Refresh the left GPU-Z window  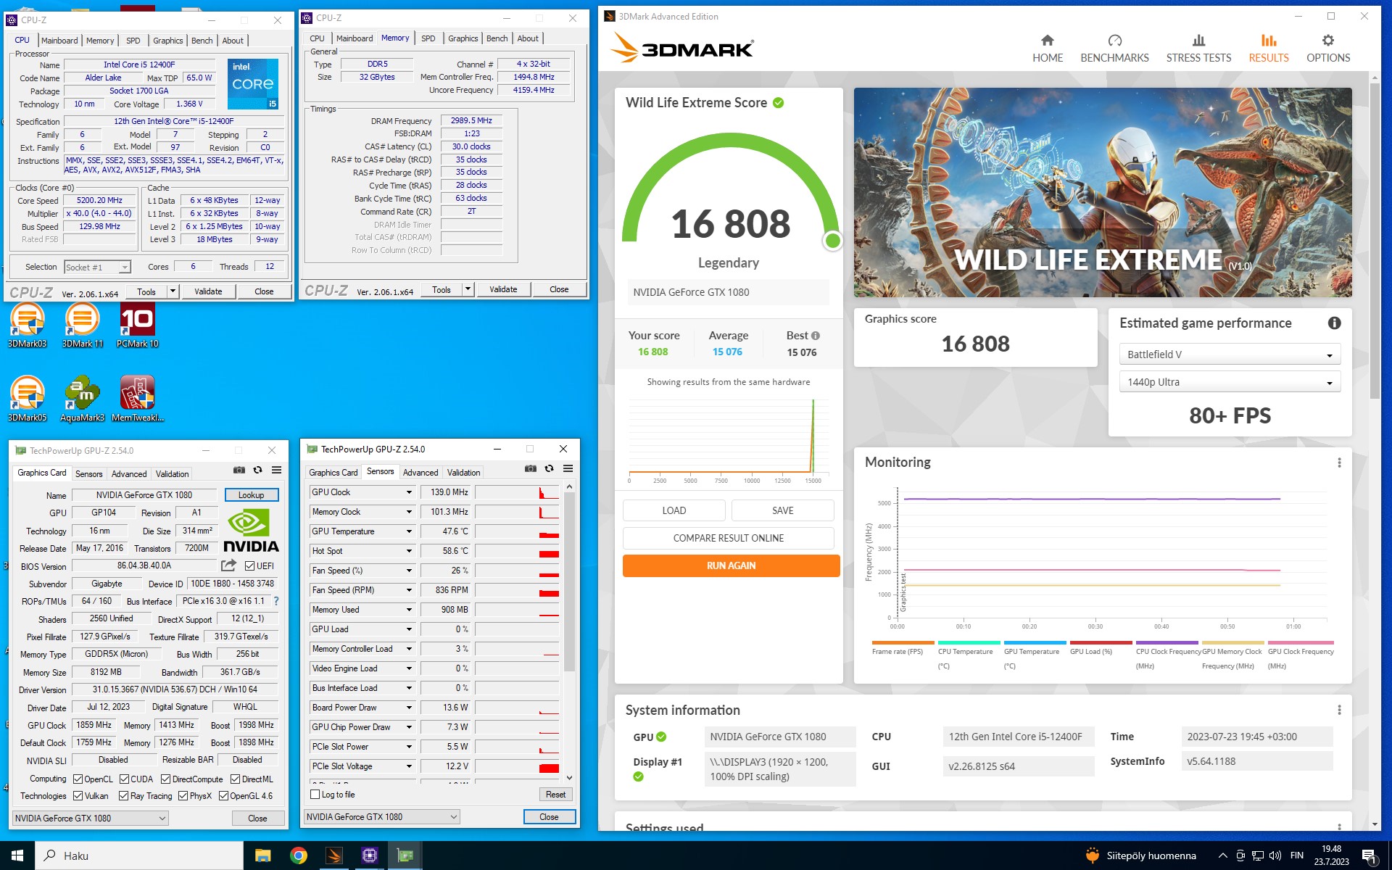point(257,470)
